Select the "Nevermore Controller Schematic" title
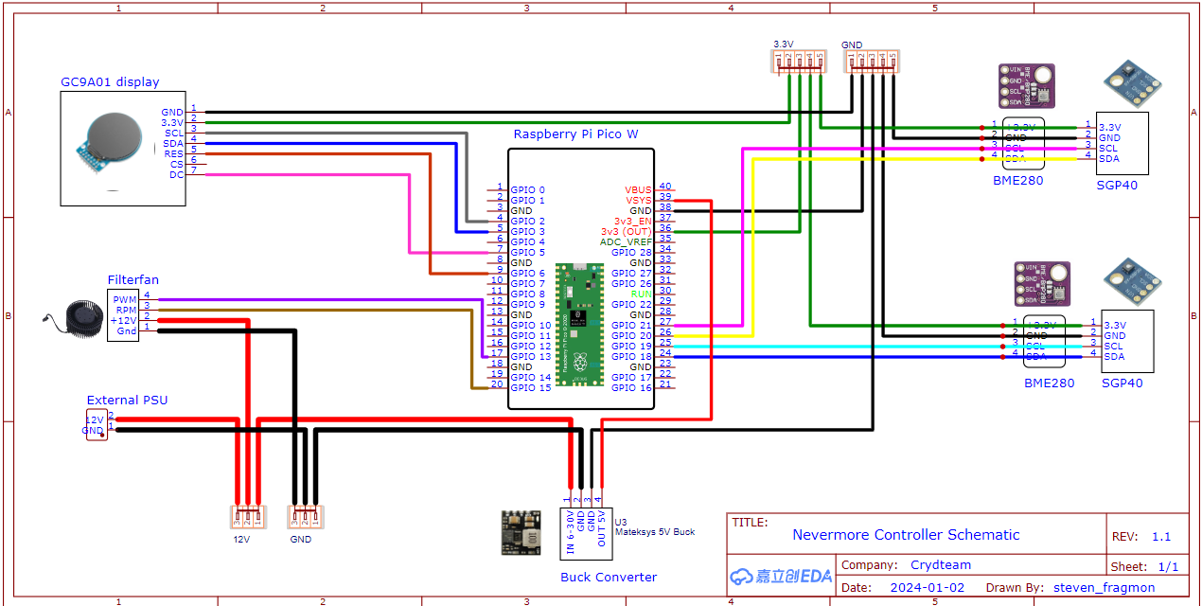The image size is (1202, 606). pyautogui.click(x=907, y=535)
